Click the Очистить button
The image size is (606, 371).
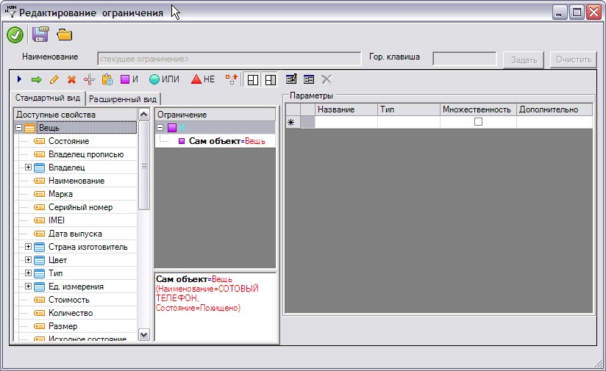coord(574,60)
